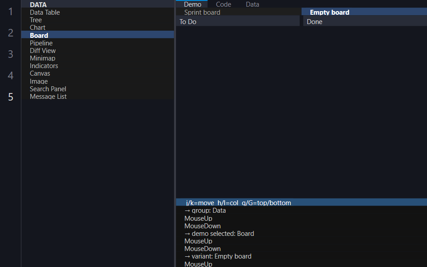Open the Chart demo
427x267 pixels.
coord(97,28)
